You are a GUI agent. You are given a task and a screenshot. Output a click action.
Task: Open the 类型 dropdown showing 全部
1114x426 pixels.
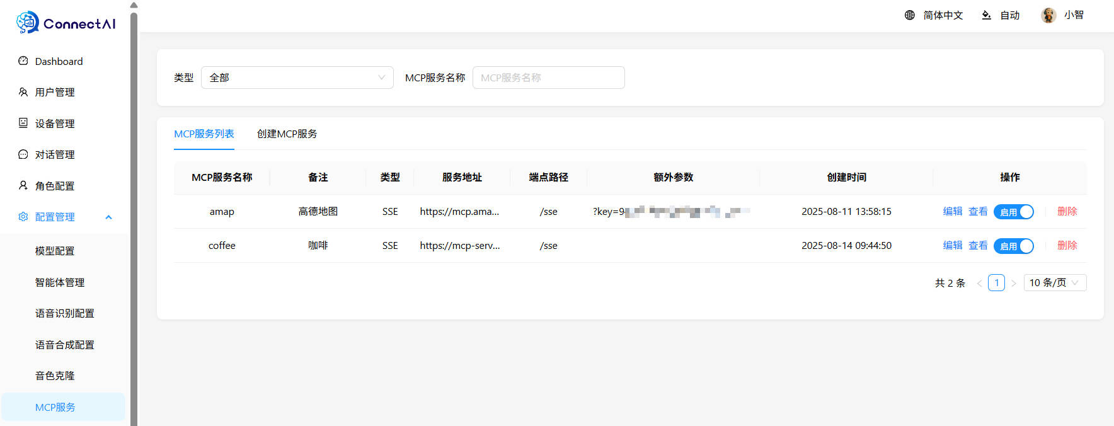tap(297, 78)
